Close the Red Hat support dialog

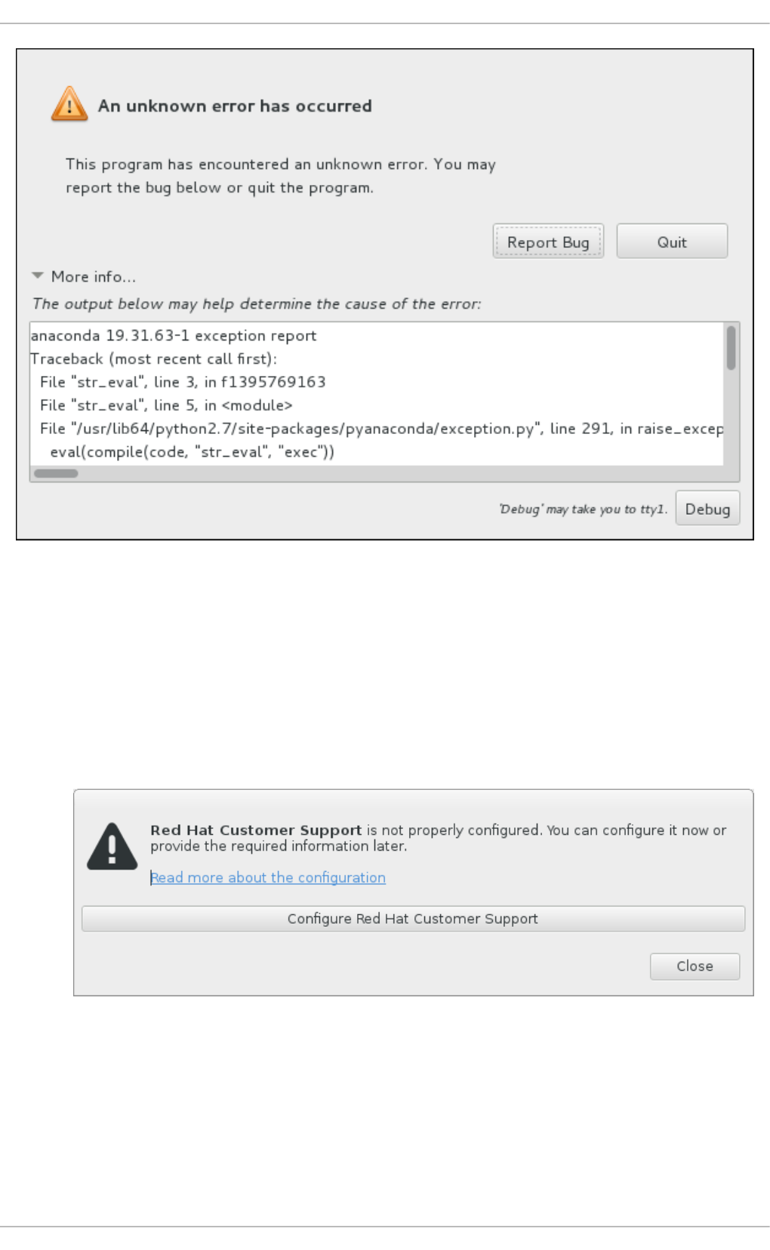[694, 966]
